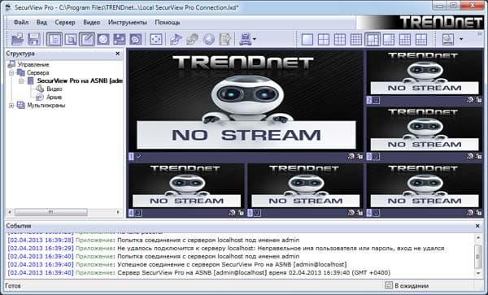Select the camera 5 video pane
The height and width of the screenshot is (295, 488).
(305, 186)
